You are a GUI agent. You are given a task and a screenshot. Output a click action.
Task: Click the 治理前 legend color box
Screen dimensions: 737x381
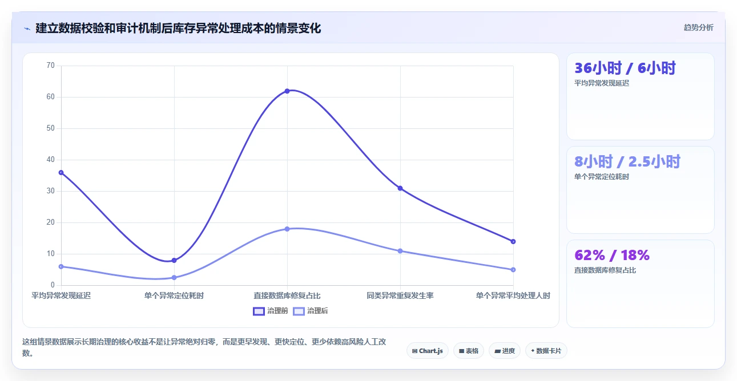(x=259, y=311)
